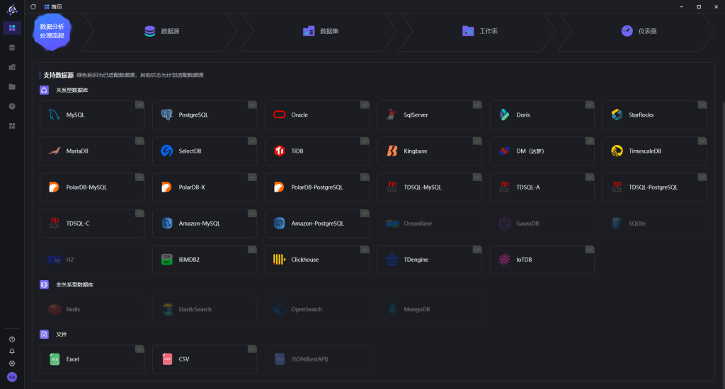Click the greyed-out OpenSearch card

(316, 309)
